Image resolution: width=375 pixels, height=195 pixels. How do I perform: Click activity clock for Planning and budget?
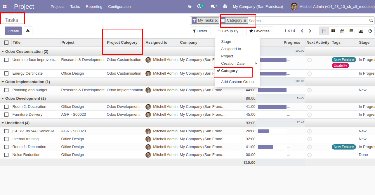click(310, 90)
